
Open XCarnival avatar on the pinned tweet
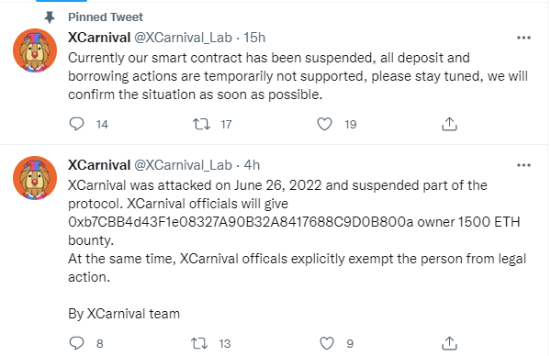(35, 50)
